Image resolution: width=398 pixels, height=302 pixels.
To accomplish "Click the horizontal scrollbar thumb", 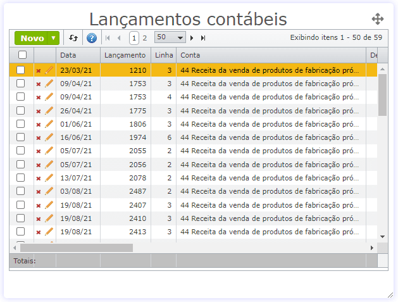I will (x=76, y=248).
